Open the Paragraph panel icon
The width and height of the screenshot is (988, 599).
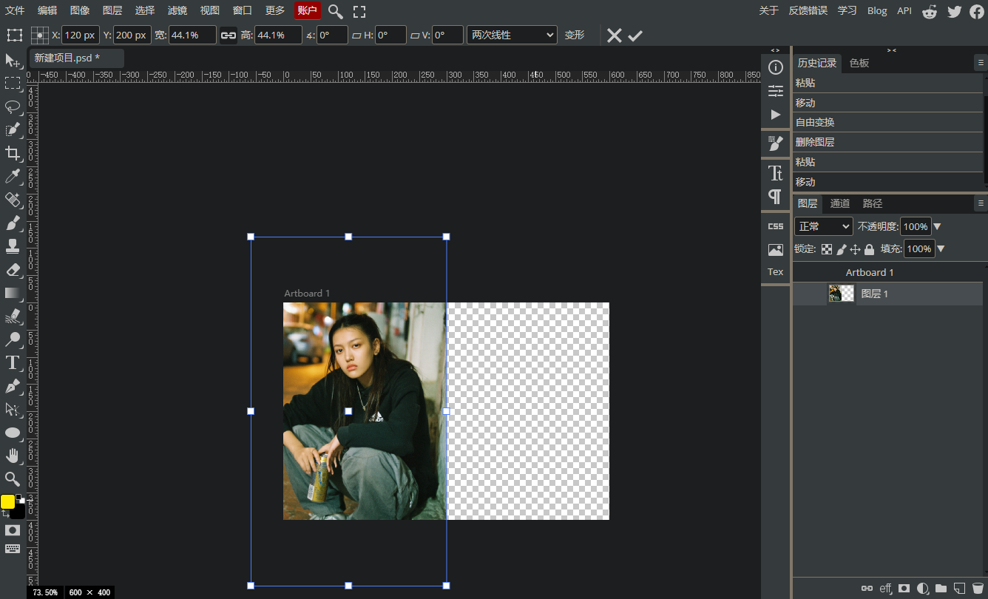[775, 196]
